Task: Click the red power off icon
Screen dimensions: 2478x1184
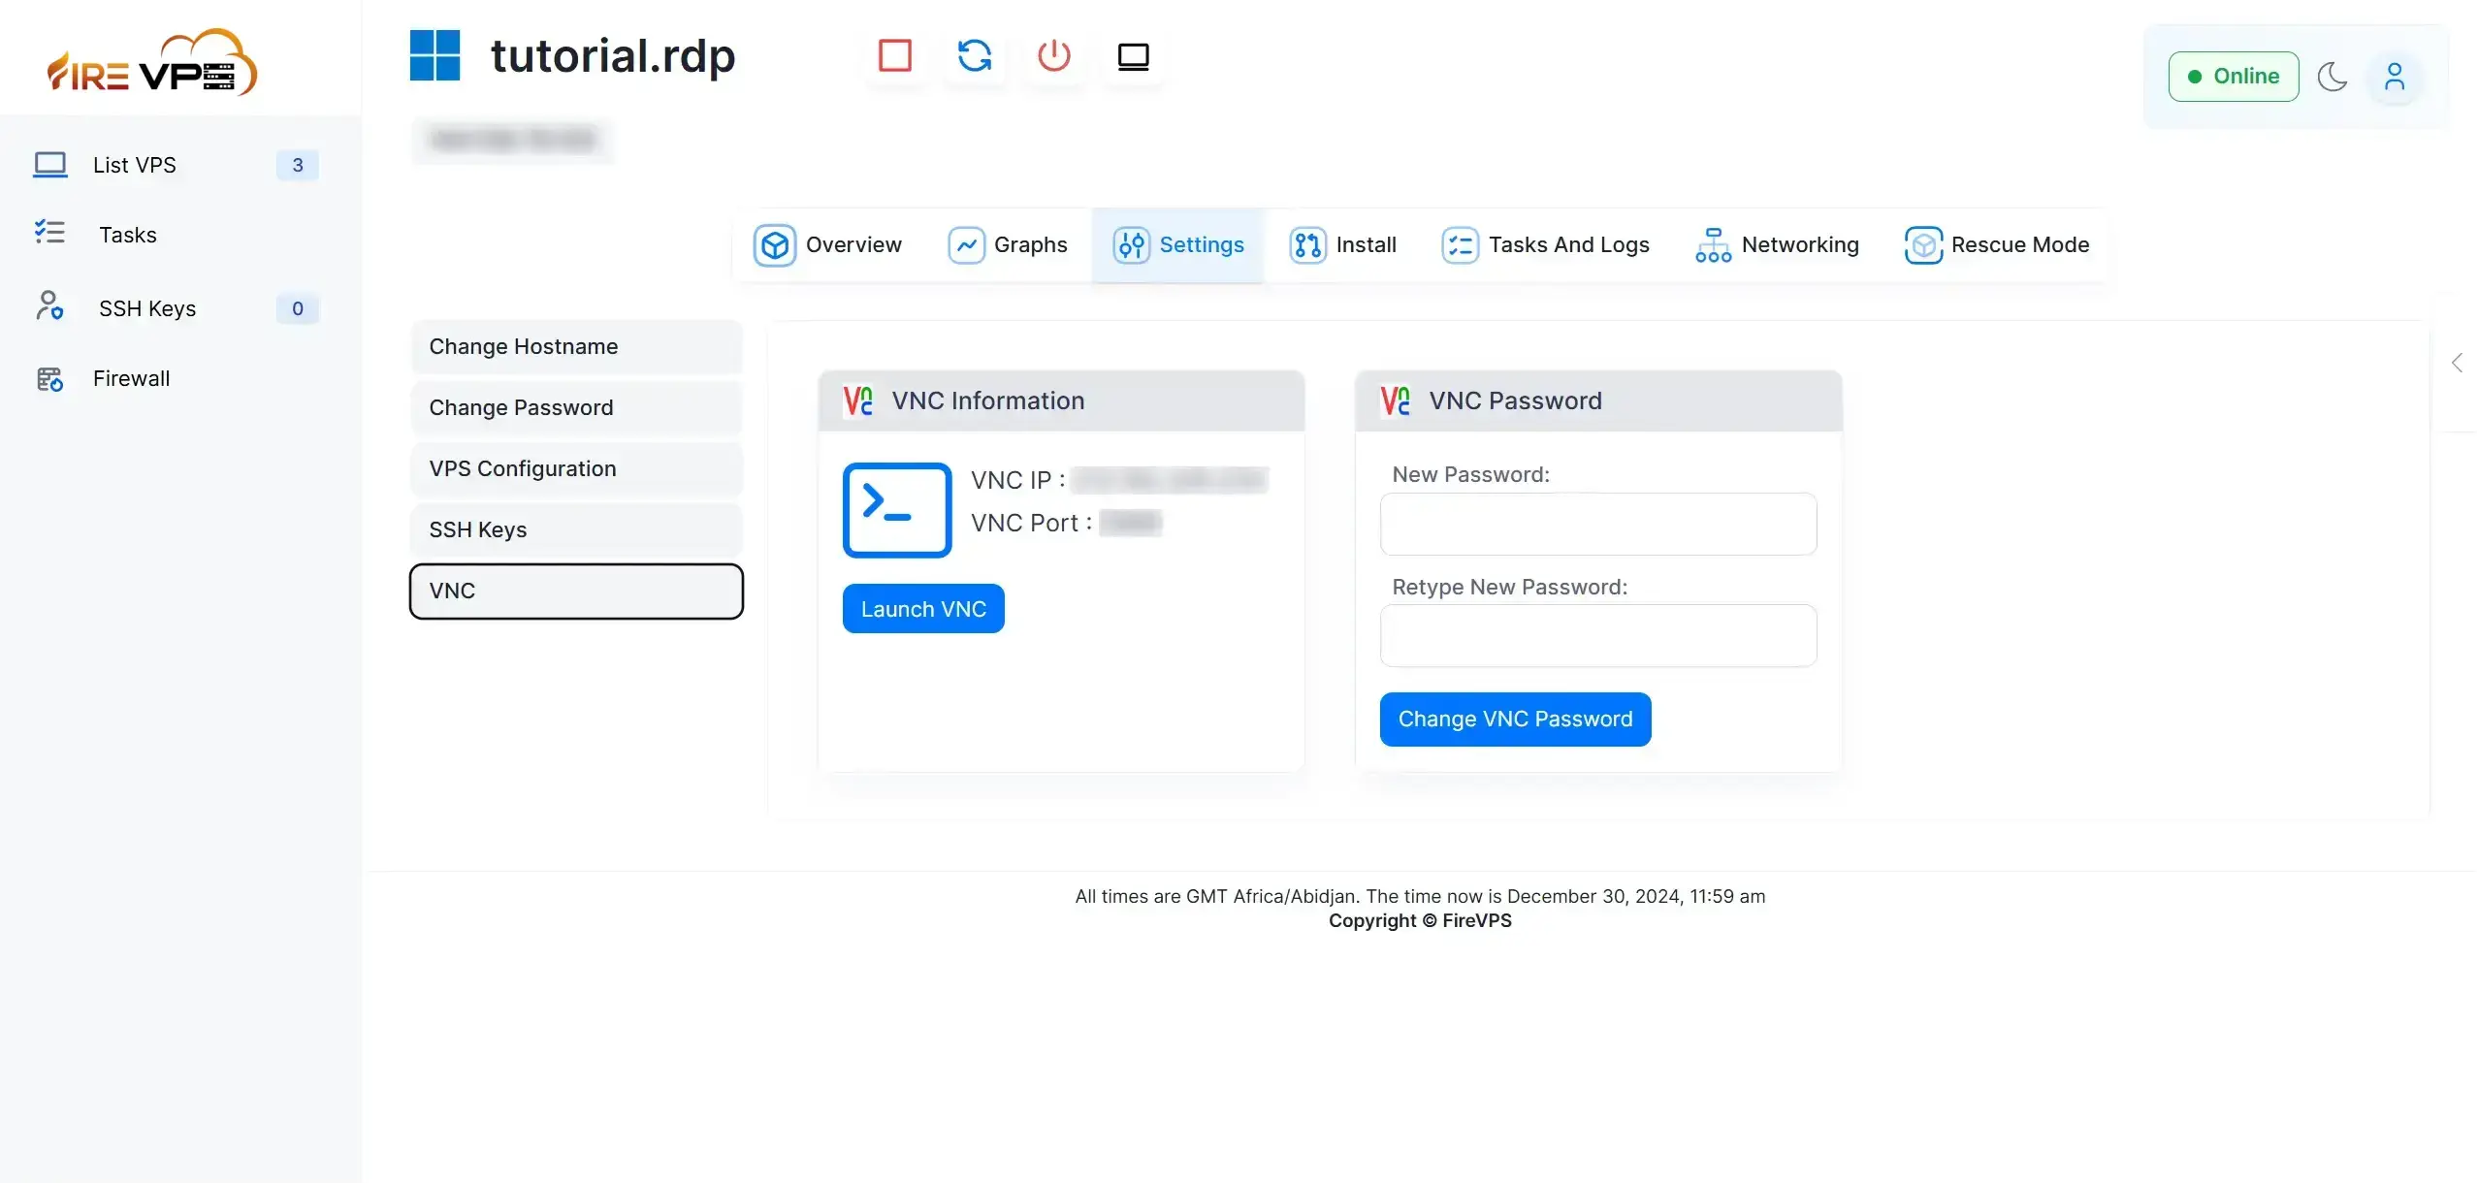Action: (1053, 56)
